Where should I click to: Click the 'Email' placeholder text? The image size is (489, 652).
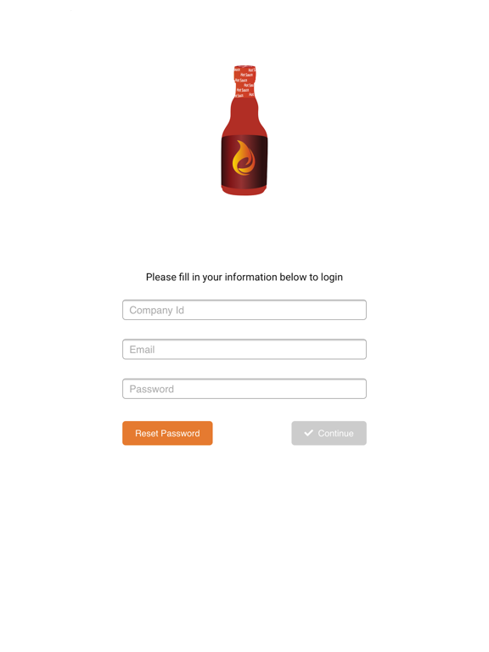[143, 350]
